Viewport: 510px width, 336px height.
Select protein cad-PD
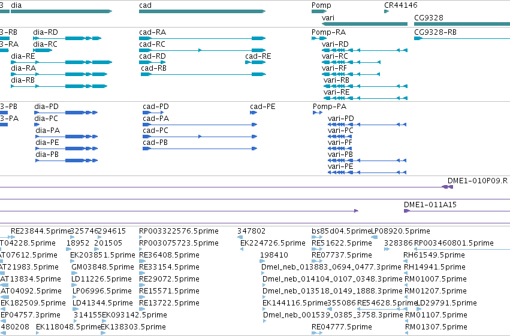click(153, 113)
